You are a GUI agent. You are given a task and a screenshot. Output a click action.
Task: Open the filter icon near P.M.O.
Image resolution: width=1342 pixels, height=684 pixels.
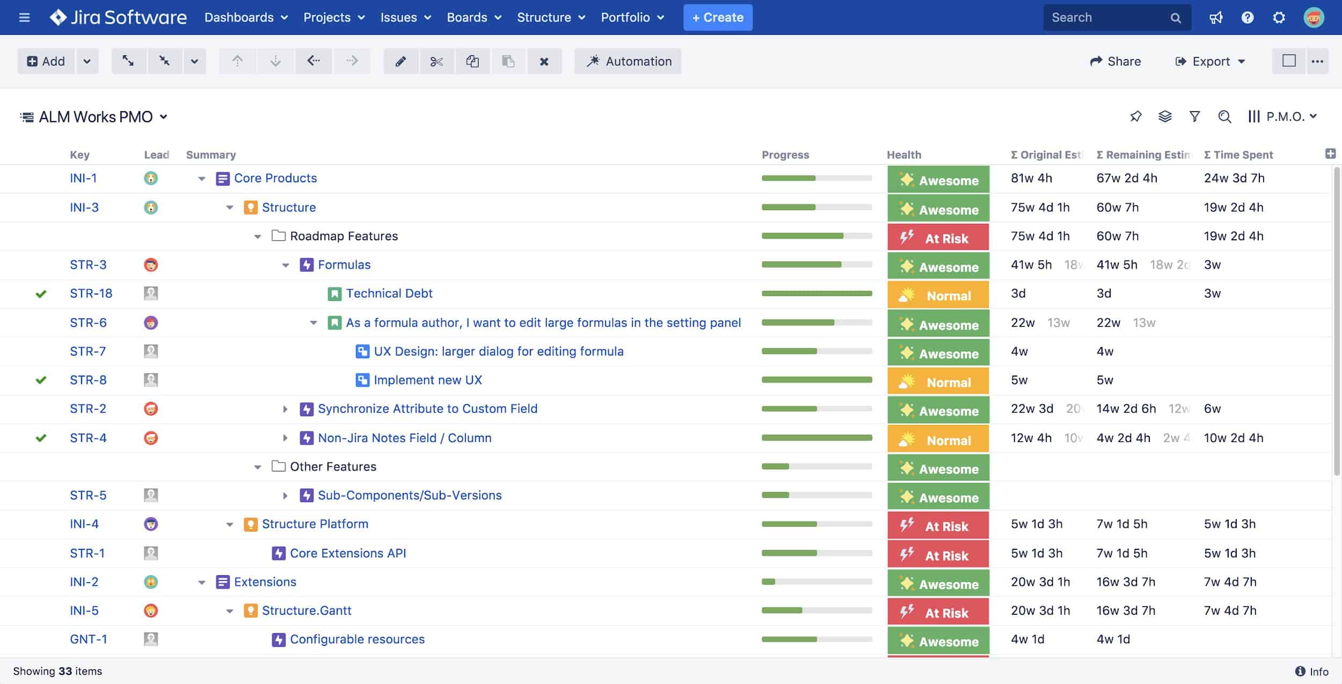coord(1194,116)
